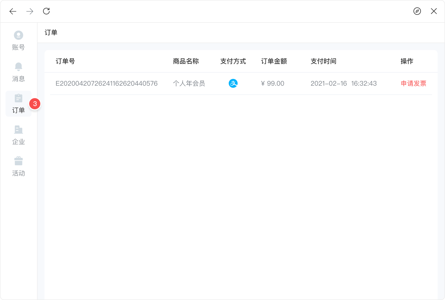Select order number E20200420726241162620440576

pos(107,84)
